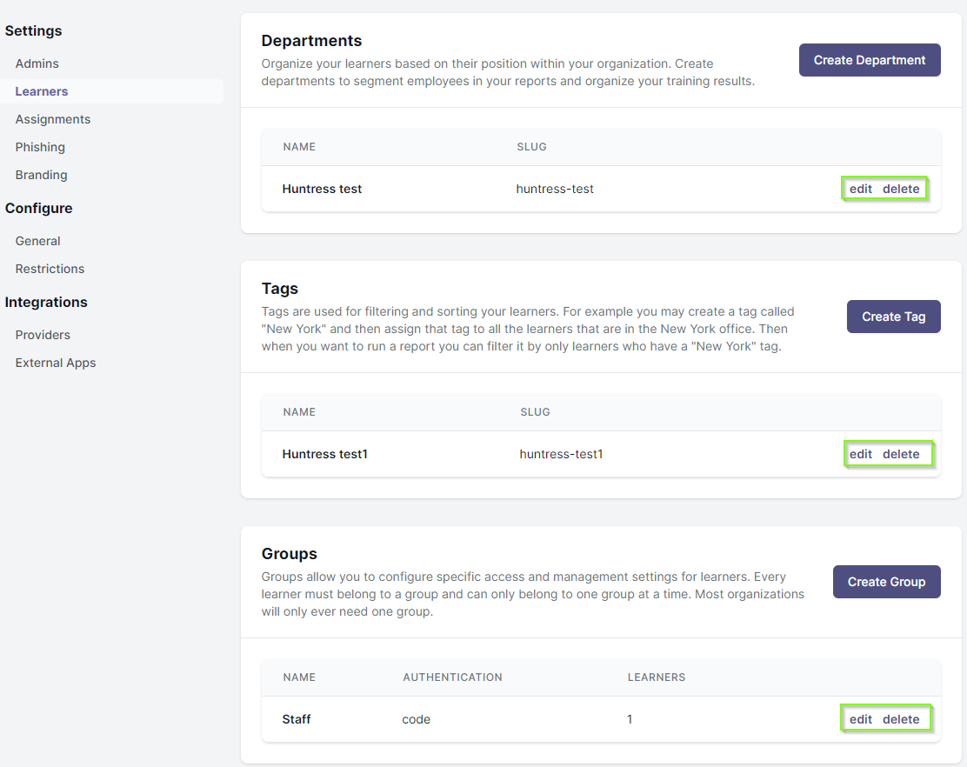
Task: Open Providers under Integrations
Action: tap(43, 335)
